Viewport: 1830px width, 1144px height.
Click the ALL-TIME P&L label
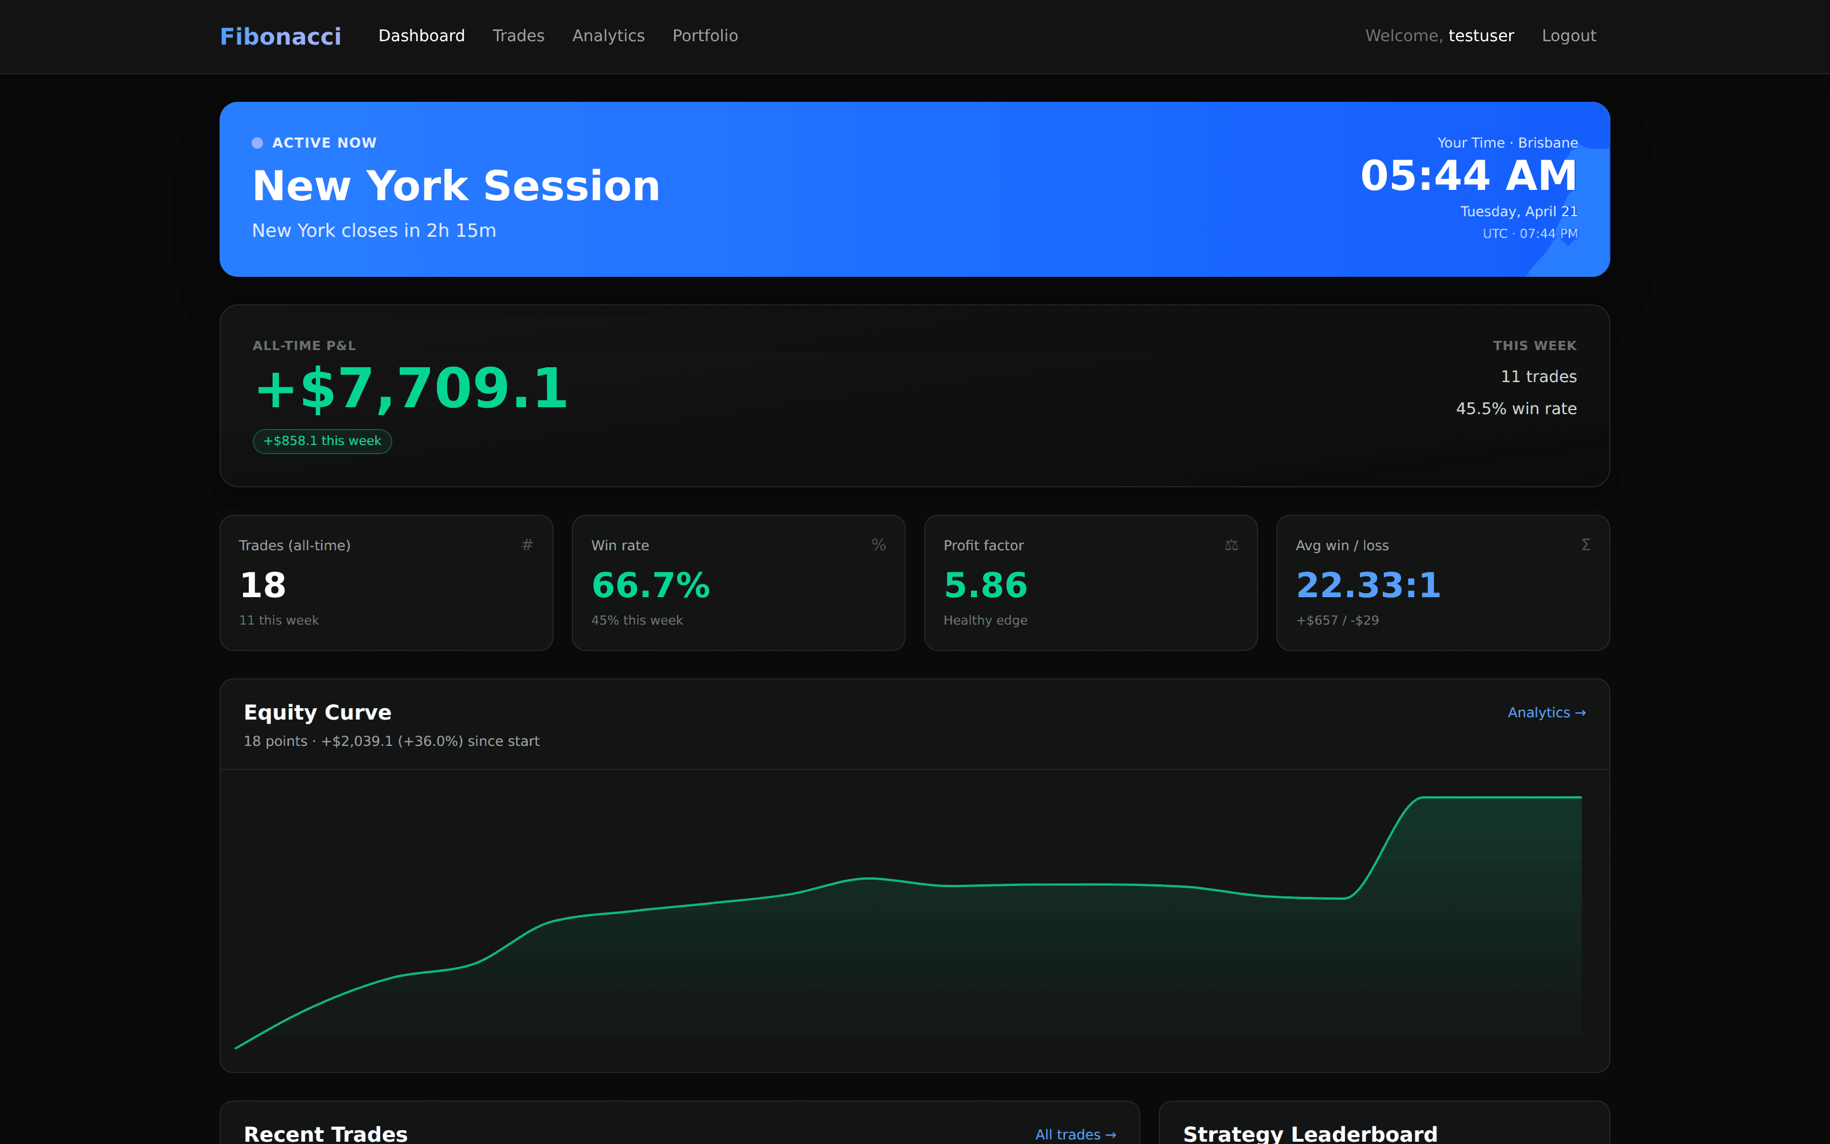point(304,345)
